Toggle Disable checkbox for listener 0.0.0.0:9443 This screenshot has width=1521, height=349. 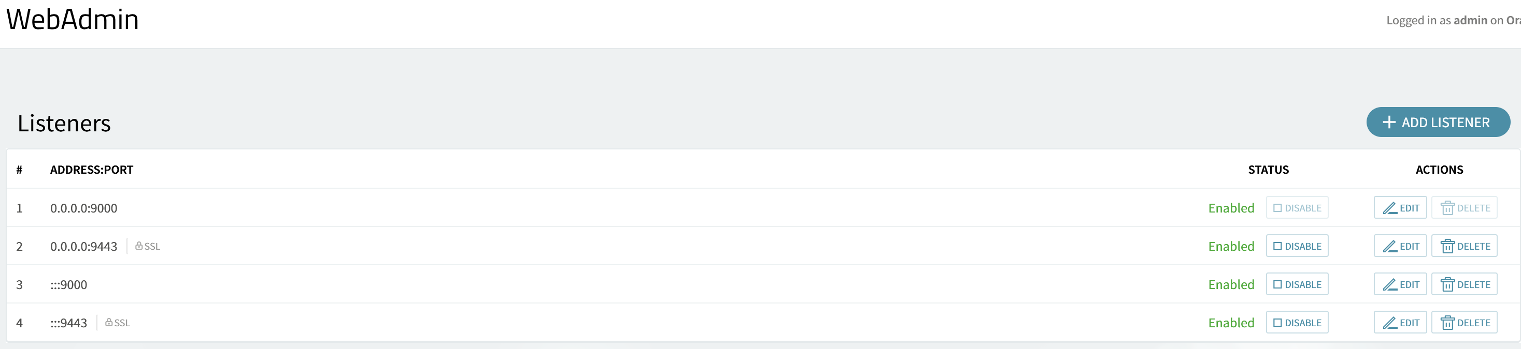click(x=1277, y=247)
